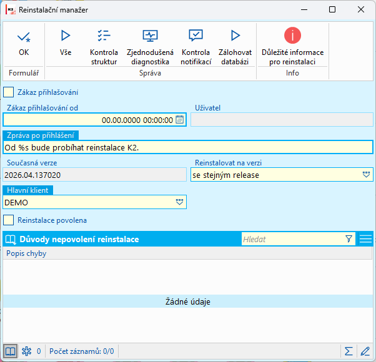Open the calendar picker for Zákaz přihlašování od
376x362 pixels.
pyautogui.click(x=180, y=120)
